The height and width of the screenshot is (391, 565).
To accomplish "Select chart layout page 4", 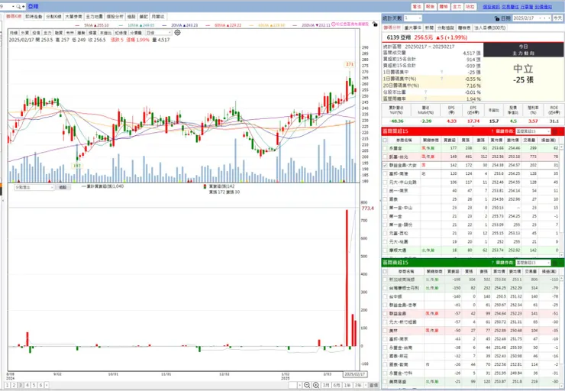I will click(x=27, y=385).
